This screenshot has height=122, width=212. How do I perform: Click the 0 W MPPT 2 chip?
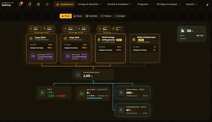click(x=117, y=29)
